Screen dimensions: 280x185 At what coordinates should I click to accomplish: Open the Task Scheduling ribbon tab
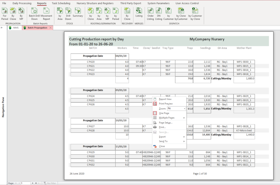point(61,3)
